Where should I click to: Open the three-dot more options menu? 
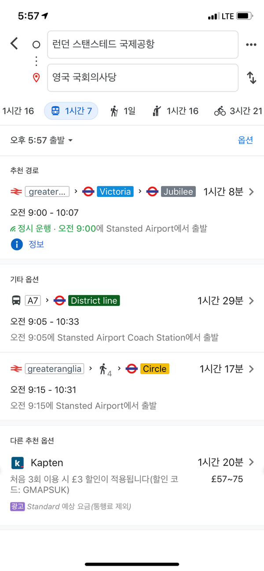(251, 44)
